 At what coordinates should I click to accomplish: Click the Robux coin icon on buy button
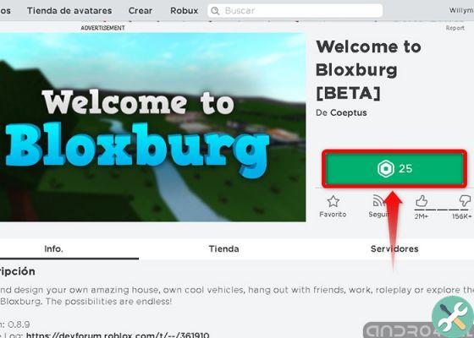386,169
